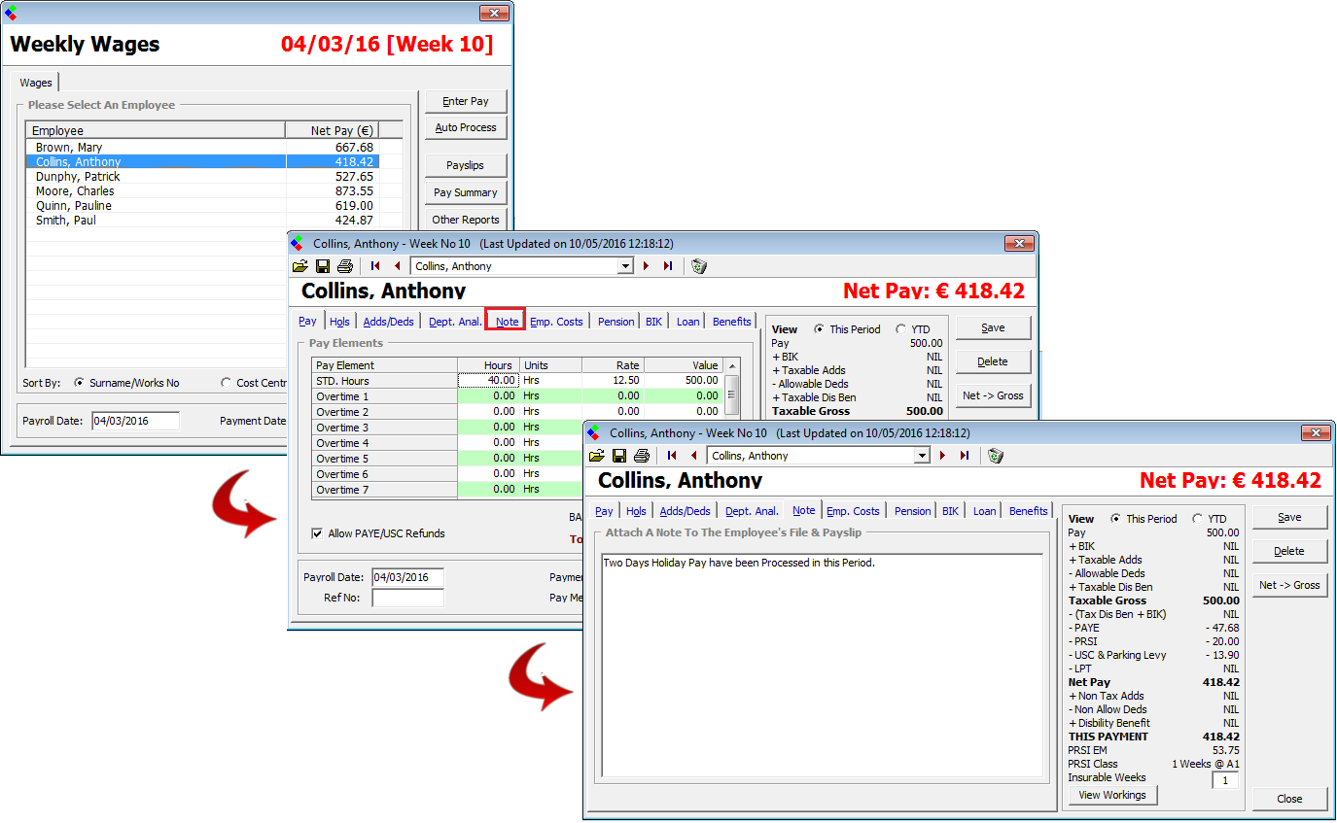Viewport: 1337px width, 823px height.
Task: Toggle the Allow PAYE/USC Refunds checkbox
Action: click(x=317, y=533)
